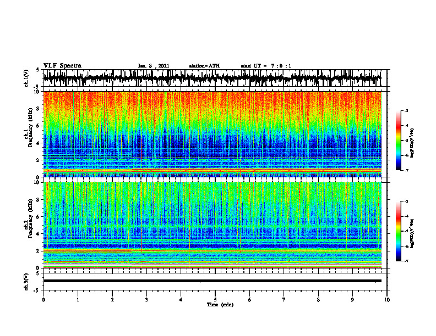
Task: Click time-axis tick label "5"
Action: pos(215,300)
